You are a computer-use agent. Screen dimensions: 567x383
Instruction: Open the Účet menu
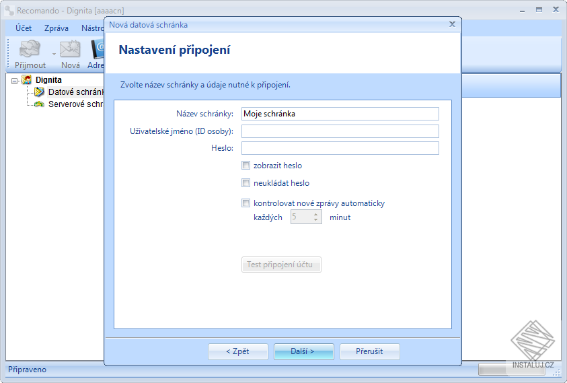(24, 28)
